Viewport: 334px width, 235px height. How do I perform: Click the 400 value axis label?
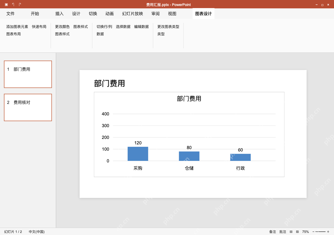(x=105, y=114)
